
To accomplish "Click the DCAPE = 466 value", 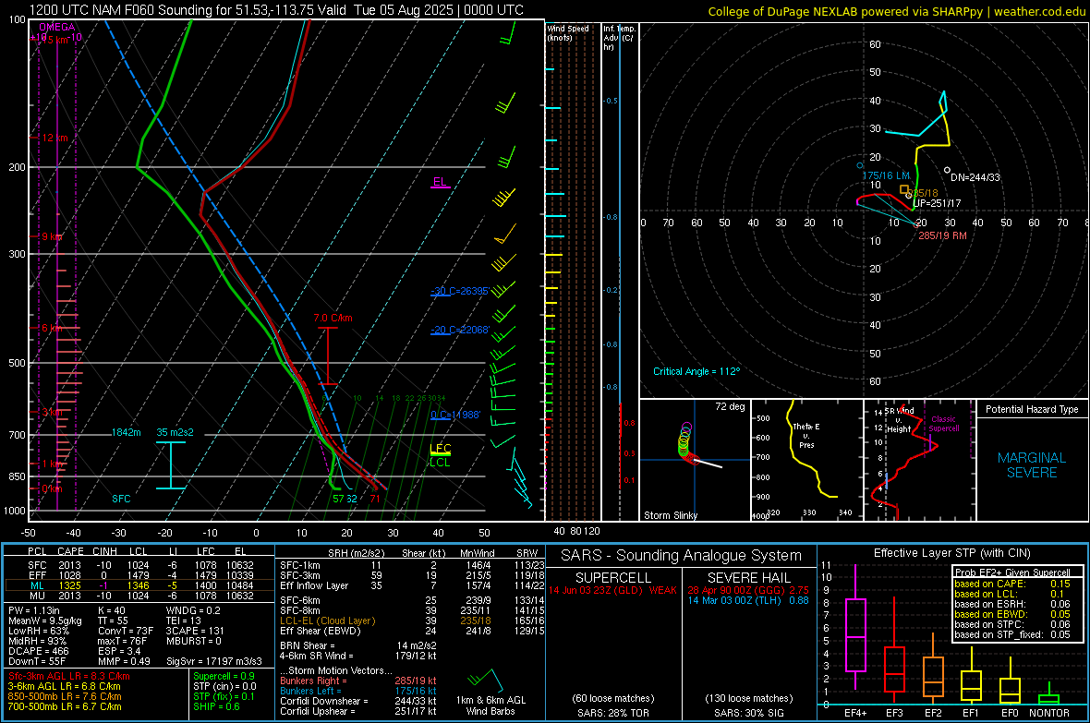I will [x=38, y=651].
